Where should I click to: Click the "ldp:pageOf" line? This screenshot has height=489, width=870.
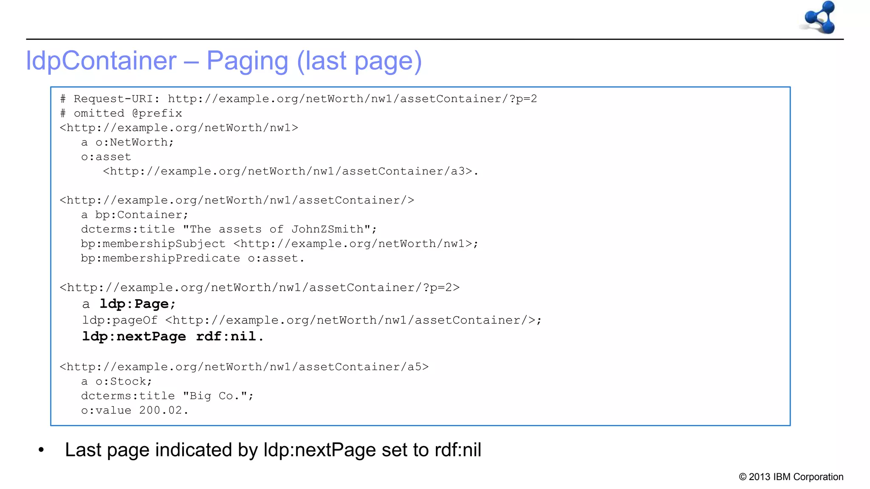coord(312,320)
